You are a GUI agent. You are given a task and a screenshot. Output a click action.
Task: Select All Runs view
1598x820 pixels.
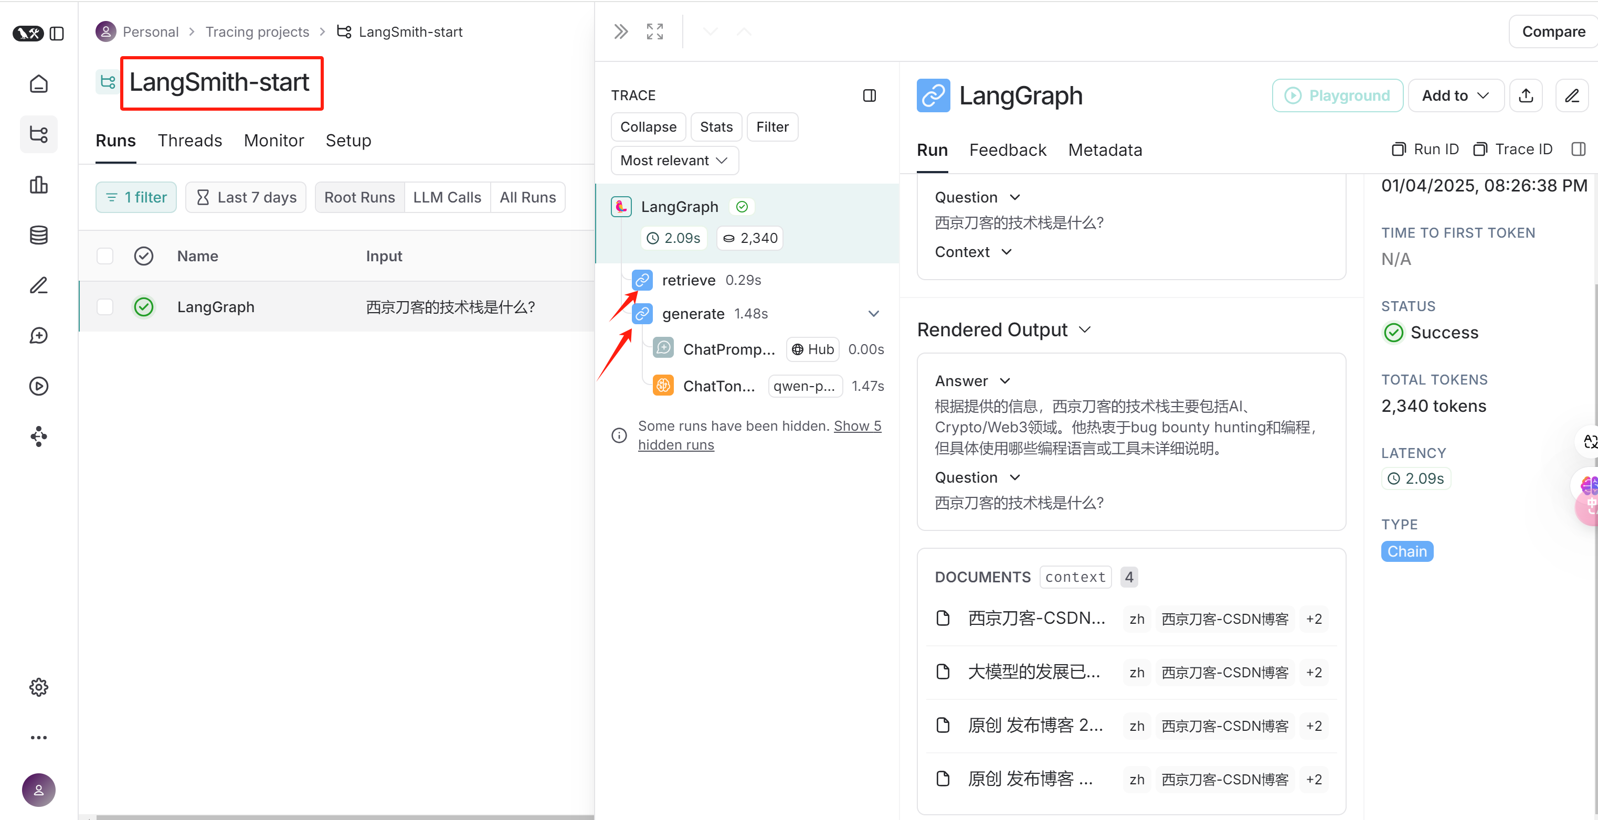coord(527,197)
